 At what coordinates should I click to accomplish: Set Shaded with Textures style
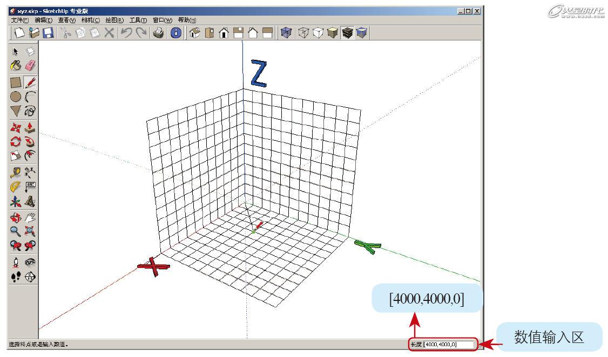[x=347, y=33]
